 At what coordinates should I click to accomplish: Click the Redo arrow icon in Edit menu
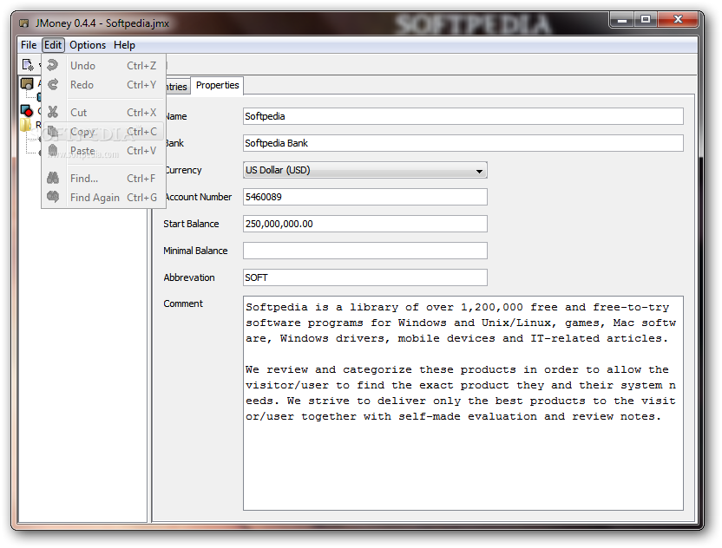click(x=53, y=85)
